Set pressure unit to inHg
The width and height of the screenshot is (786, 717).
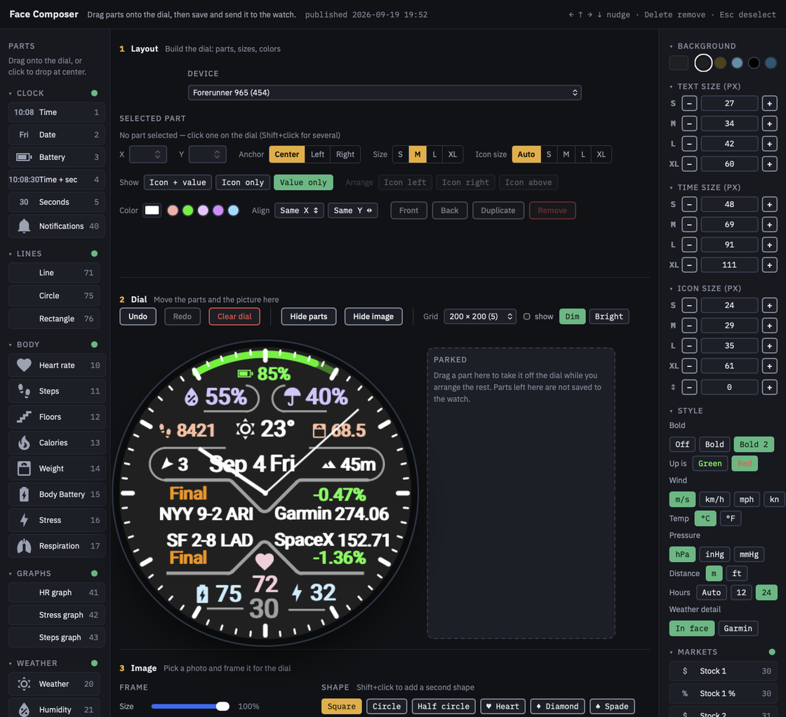pos(714,555)
